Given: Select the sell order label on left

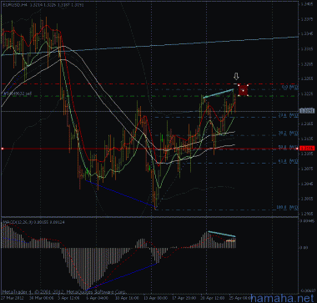Looking at the screenshot, I should pyautogui.click(x=17, y=94).
